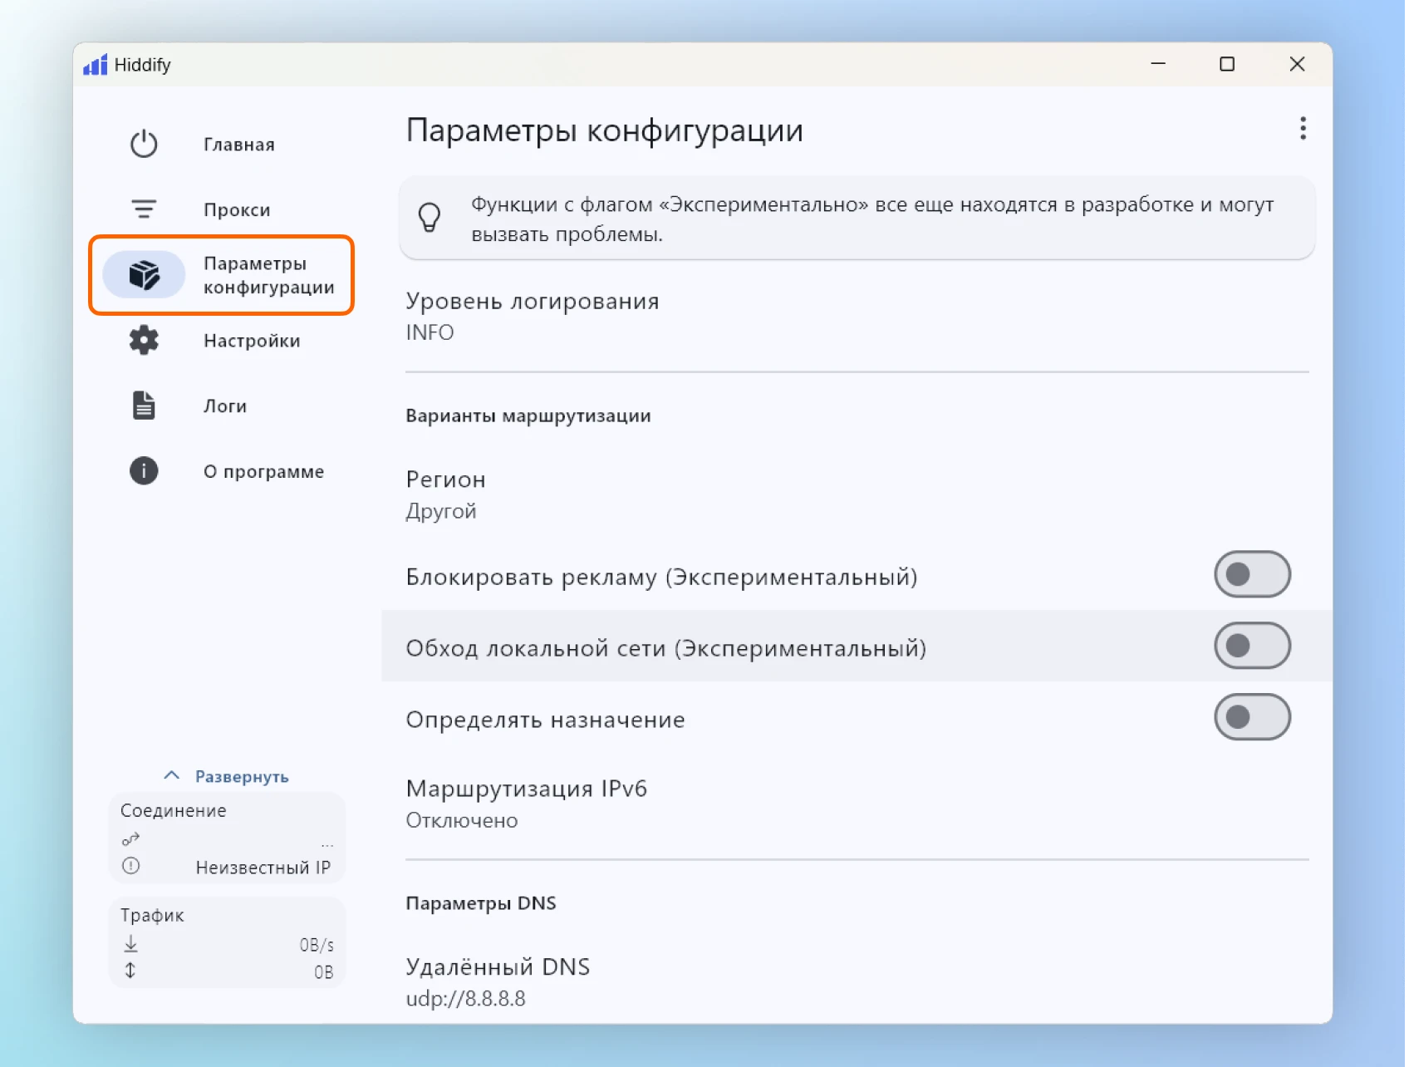Image resolution: width=1409 pixels, height=1067 pixels.
Task: Switch to the Главная section
Action: [238, 143]
